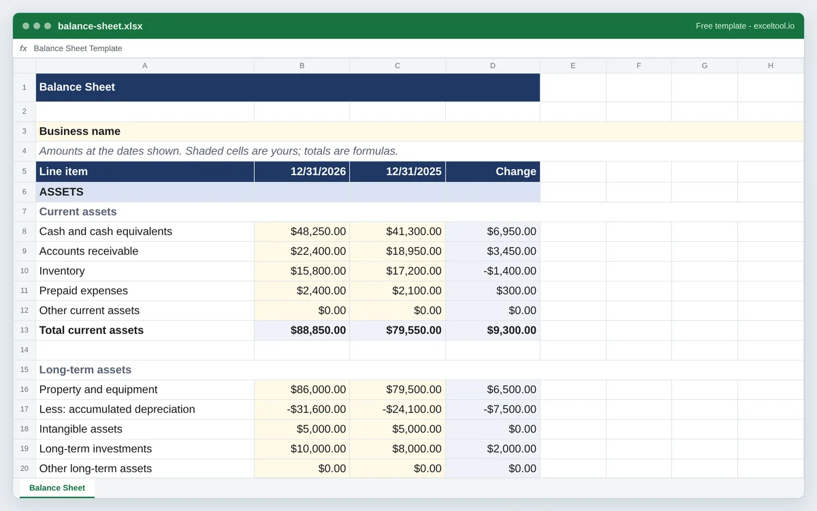Viewport: 817px width, 511px height.
Task: Select the -$31,600.00 depreciation cell
Action: 302,409
